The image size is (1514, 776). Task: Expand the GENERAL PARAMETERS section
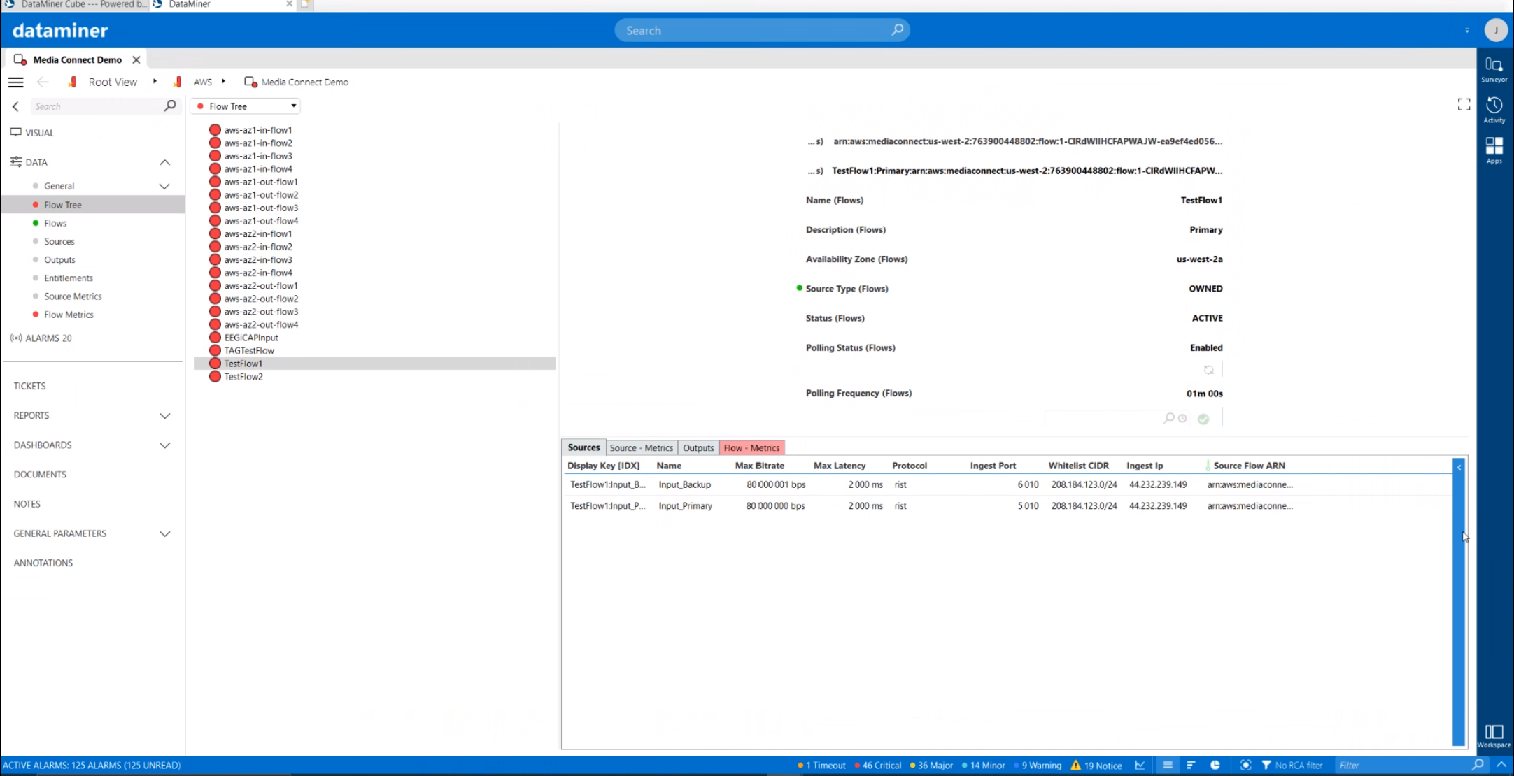[165, 534]
